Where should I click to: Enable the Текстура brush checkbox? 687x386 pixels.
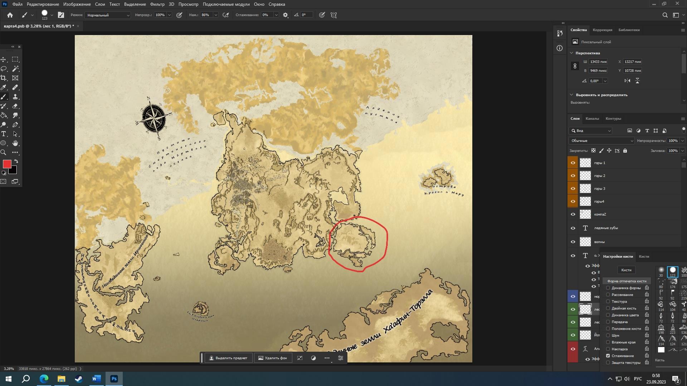608,302
